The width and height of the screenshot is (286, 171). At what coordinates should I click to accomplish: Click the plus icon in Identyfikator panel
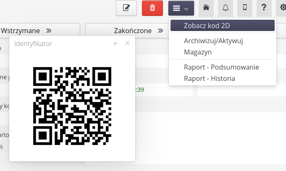115,43
